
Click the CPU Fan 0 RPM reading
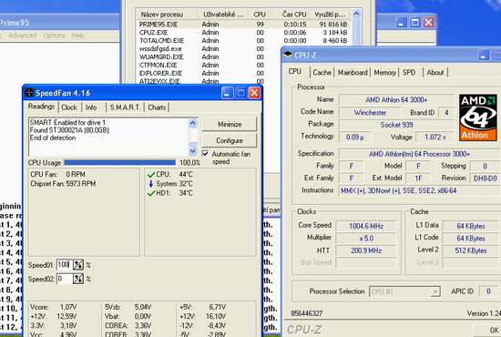pyautogui.click(x=57, y=174)
